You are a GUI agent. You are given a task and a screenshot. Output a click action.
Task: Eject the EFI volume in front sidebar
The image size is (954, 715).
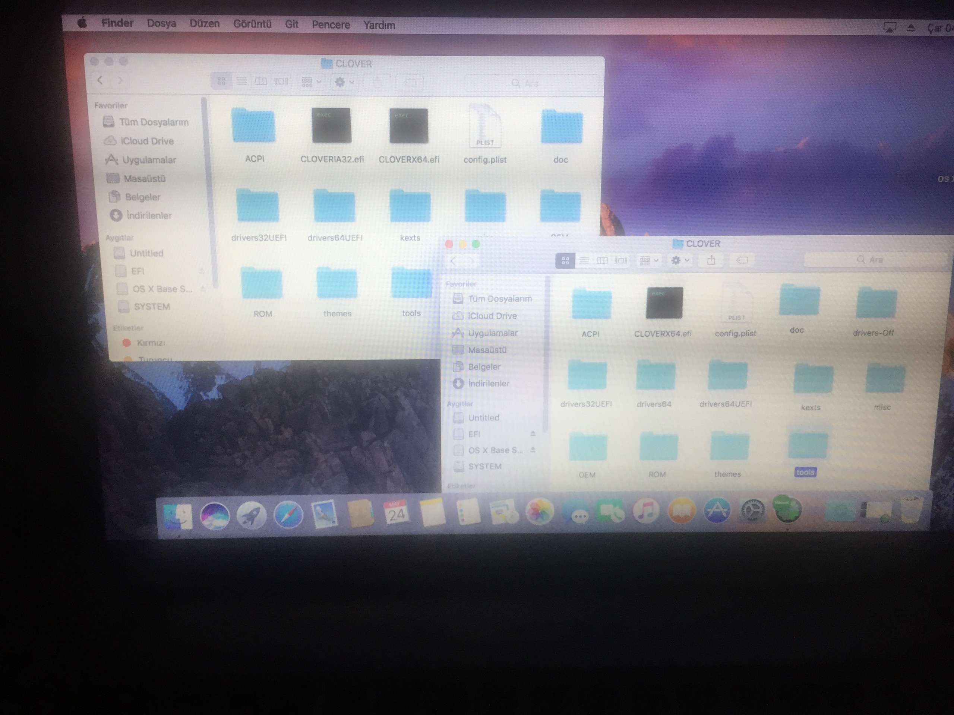click(x=533, y=434)
